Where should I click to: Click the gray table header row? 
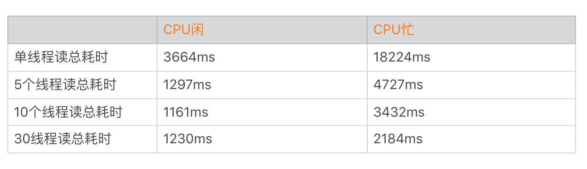[292, 30]
